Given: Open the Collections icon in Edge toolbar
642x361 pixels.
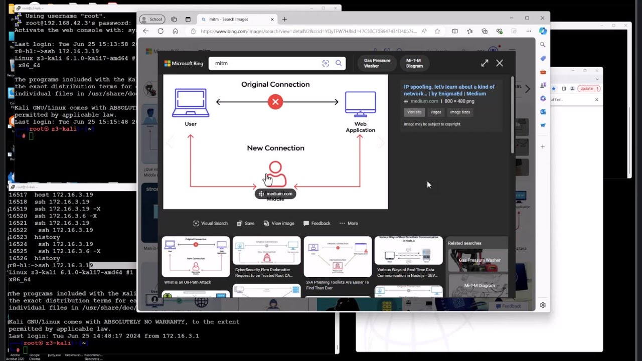Looking at the screenshot, I should coord(485,31).
